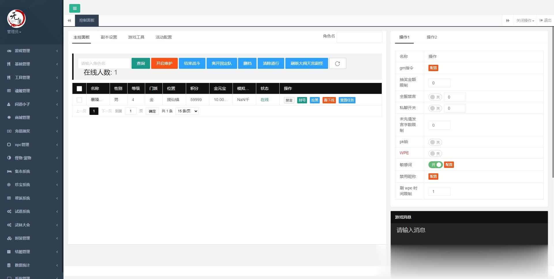The width and height of the screenshot is (554, 279).
Task: Click the 基础管理 icon in the sidebar
Action: point(9,64)
